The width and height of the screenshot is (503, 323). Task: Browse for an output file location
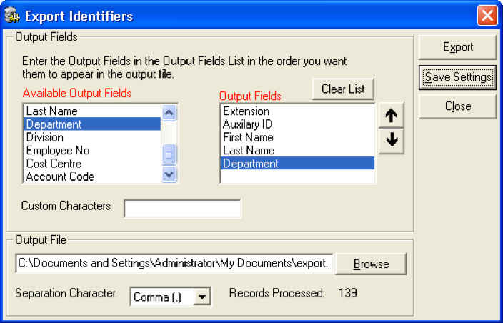click(x=371, y=264)
